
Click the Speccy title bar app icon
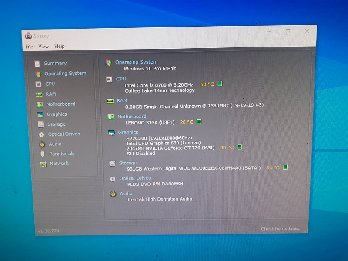coord(28,36)
